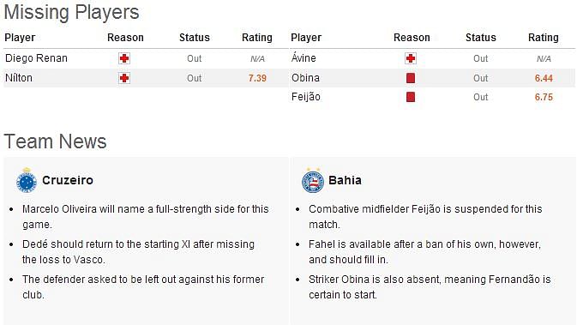This screenshot has width=577, height=325.
Task: Click the injury cross icon for Diego Renan
Action: coord(124,58)
